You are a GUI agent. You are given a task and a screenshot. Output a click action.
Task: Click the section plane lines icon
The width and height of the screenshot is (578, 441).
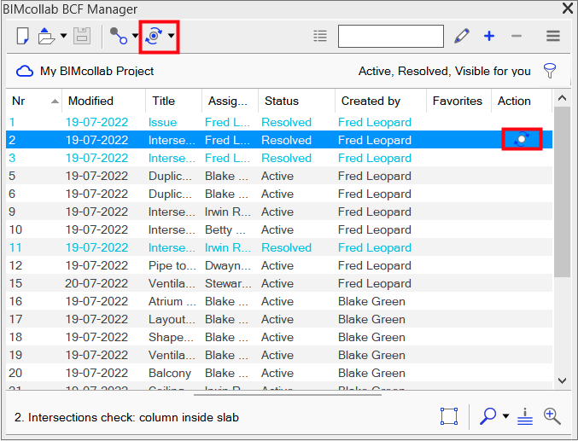click(x=525, y=416)
